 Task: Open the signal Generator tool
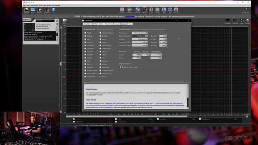tap(137, 10)
